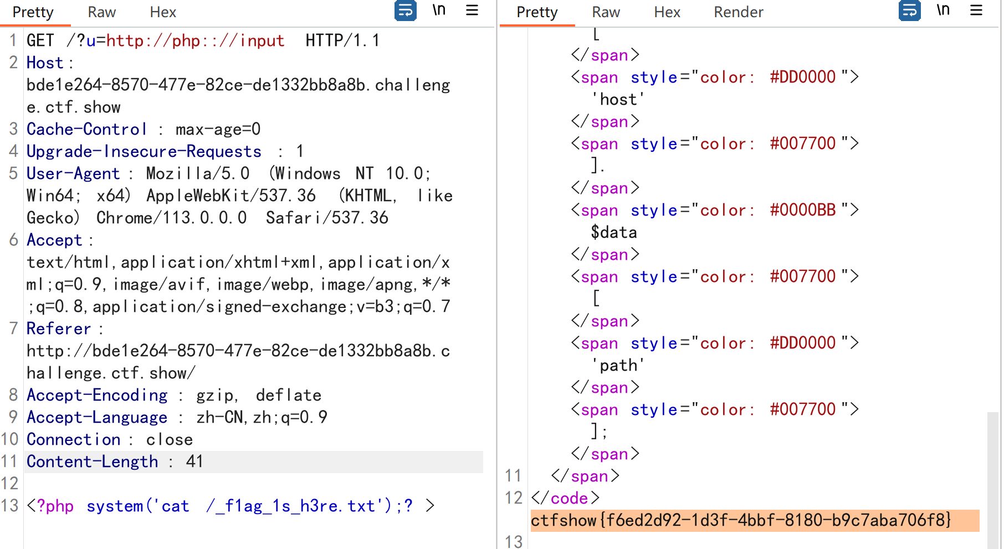The height and width of the screenshot is (549, 1004).
Task: Click the response panel vertical scrollbar
Action: [993, 479]
